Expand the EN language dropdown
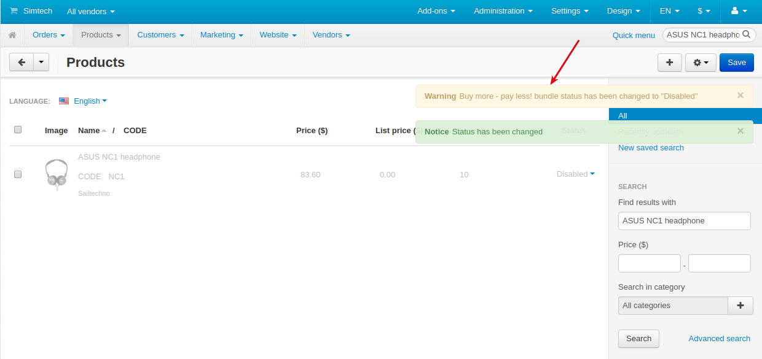762x359 pixels. click(670, 11)
